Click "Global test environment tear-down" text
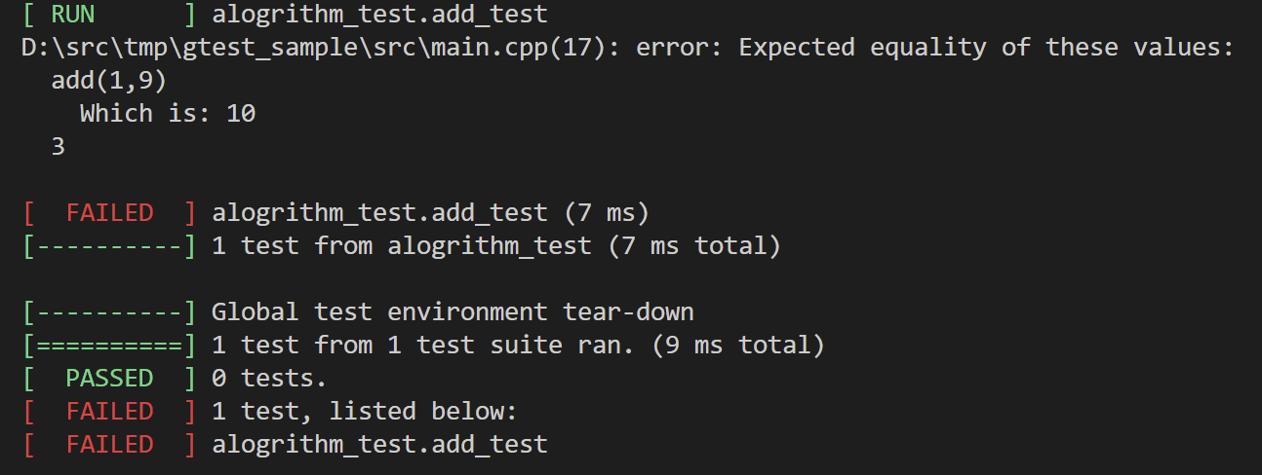This screenshot has width=1262, height=475. tap(453, 312)
